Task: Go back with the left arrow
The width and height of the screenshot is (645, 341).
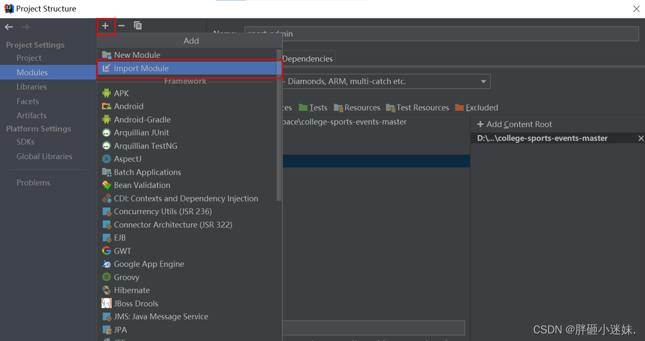Action: pyautogui.click(x=9, y=27)
